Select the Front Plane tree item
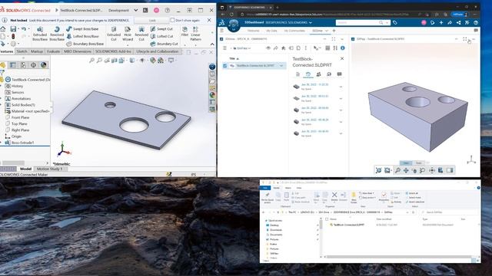Screen dimensions: 492x276 coord(20,117)
